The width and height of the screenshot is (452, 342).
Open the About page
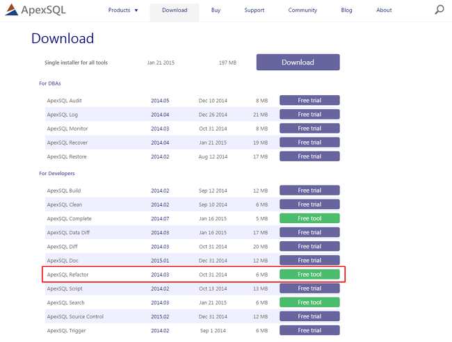click(x=384, y=10)
